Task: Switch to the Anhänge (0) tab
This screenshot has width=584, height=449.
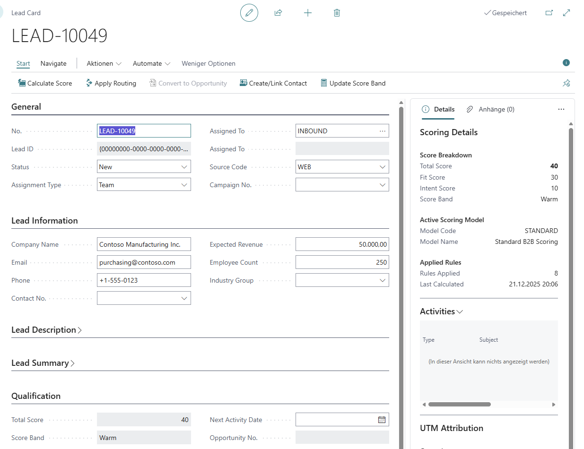Action: 491,109
